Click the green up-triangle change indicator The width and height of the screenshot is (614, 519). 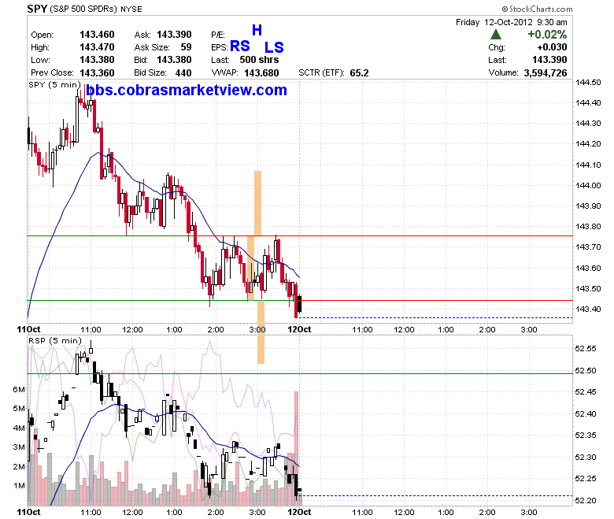496,35
